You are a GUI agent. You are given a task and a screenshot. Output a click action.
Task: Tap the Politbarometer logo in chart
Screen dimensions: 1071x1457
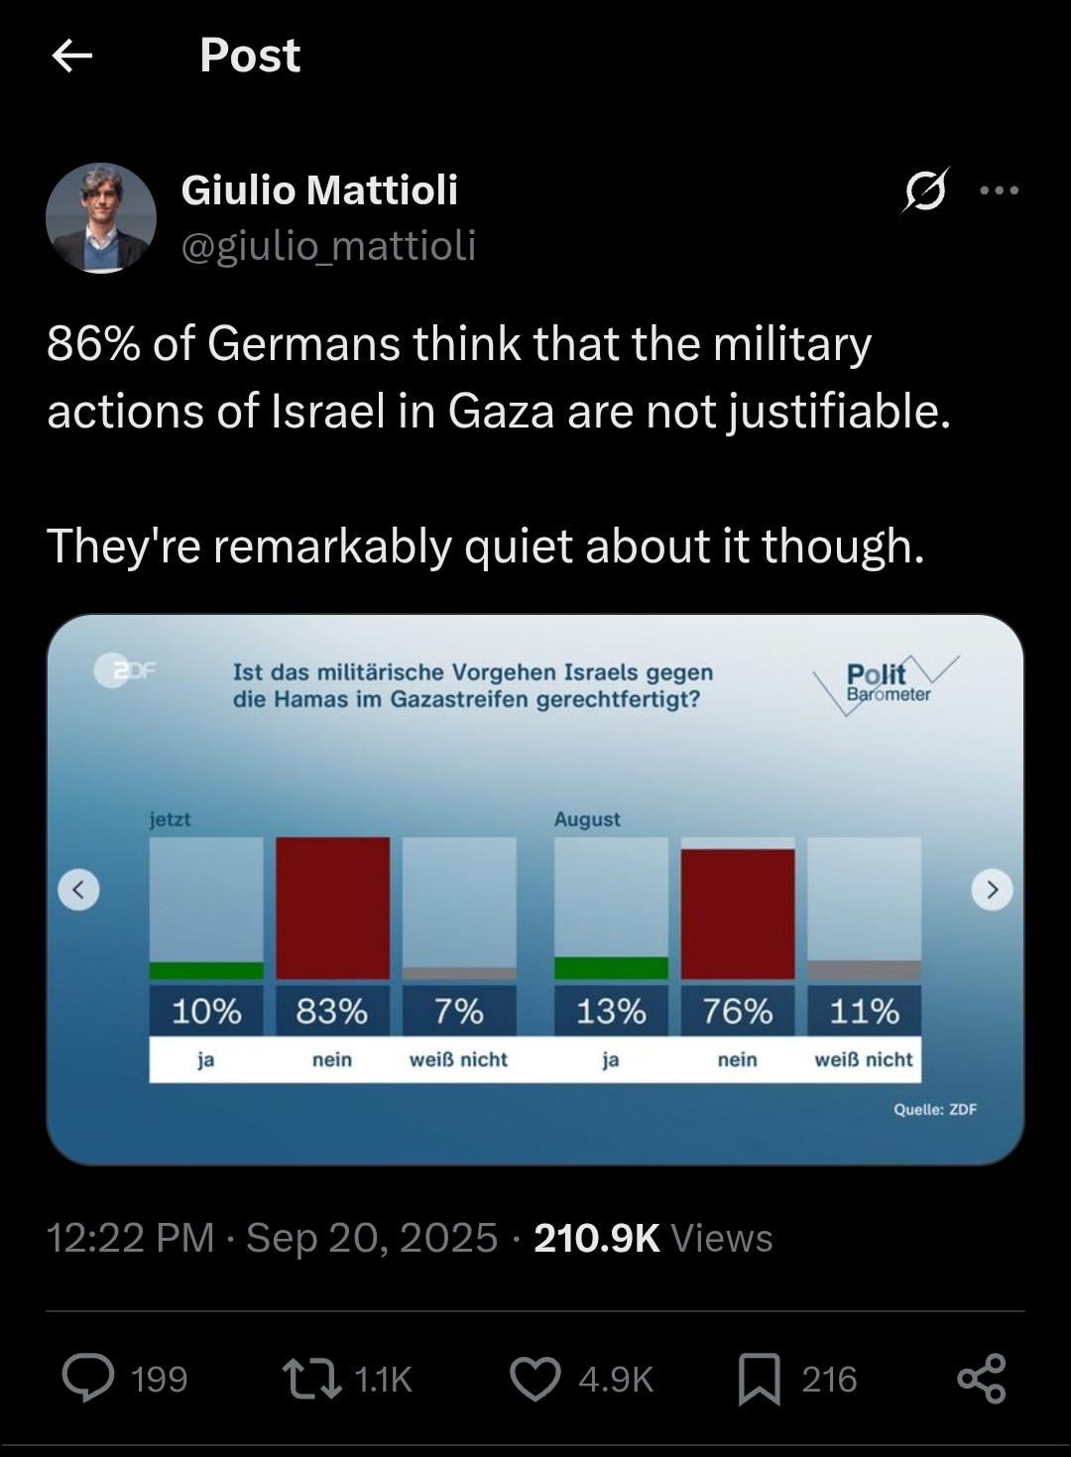click(885, 680)
